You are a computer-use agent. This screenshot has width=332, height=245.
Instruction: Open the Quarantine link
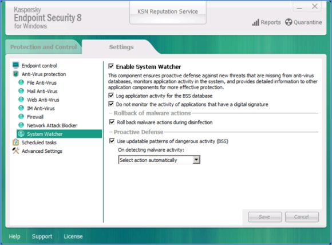307,22
